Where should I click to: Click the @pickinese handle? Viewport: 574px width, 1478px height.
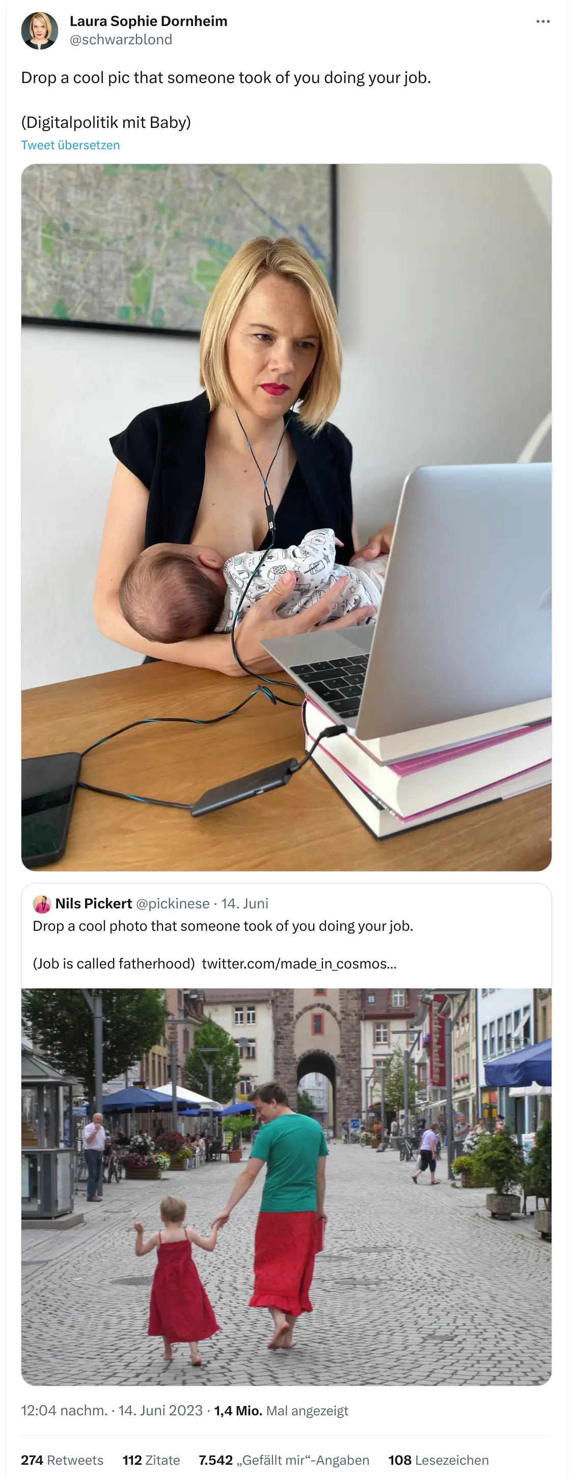click(x=173, y=904)
